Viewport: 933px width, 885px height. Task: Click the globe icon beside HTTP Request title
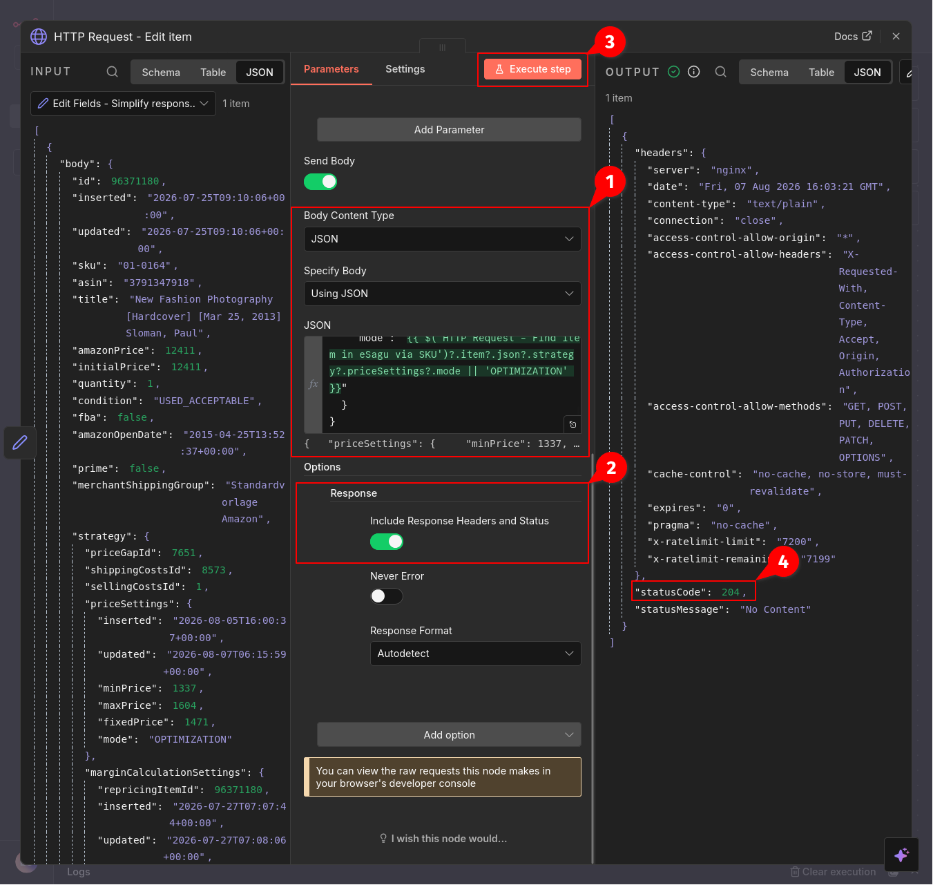(39, 37)
